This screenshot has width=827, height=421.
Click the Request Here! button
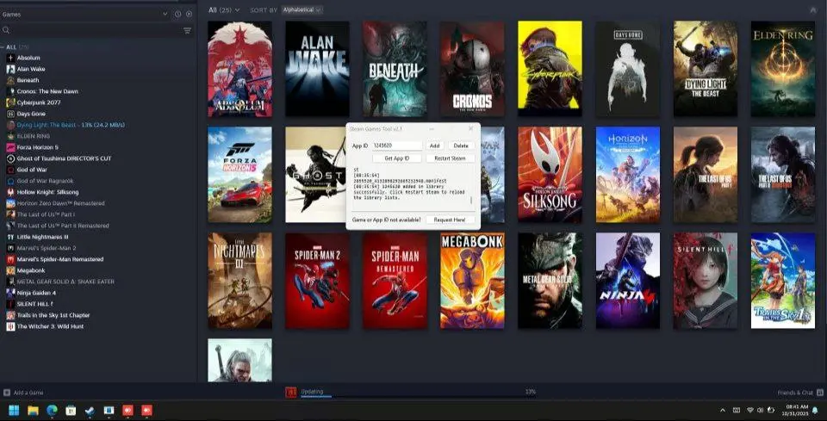click(x=450, y=220)
